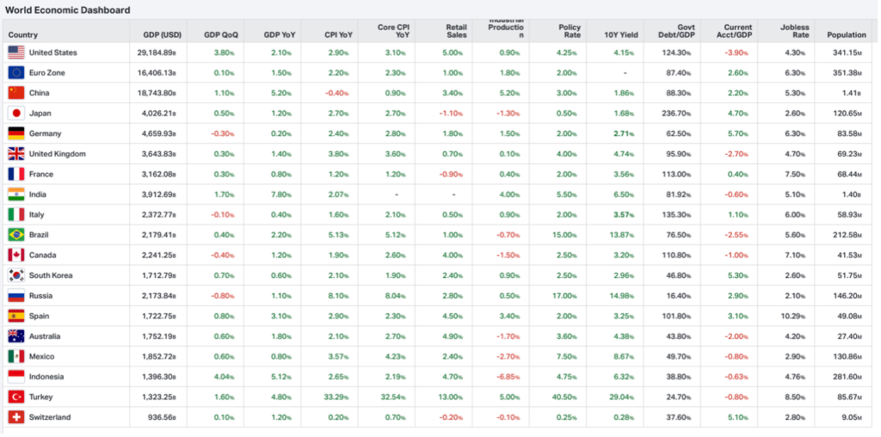Click the Canada flag icon
Screen dimensions: 881x437
click(16, 255)
